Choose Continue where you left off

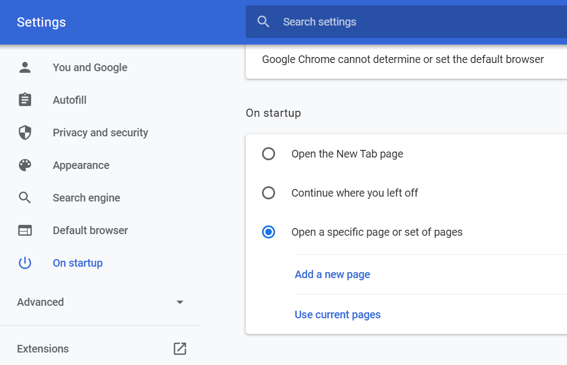[268, 193]
